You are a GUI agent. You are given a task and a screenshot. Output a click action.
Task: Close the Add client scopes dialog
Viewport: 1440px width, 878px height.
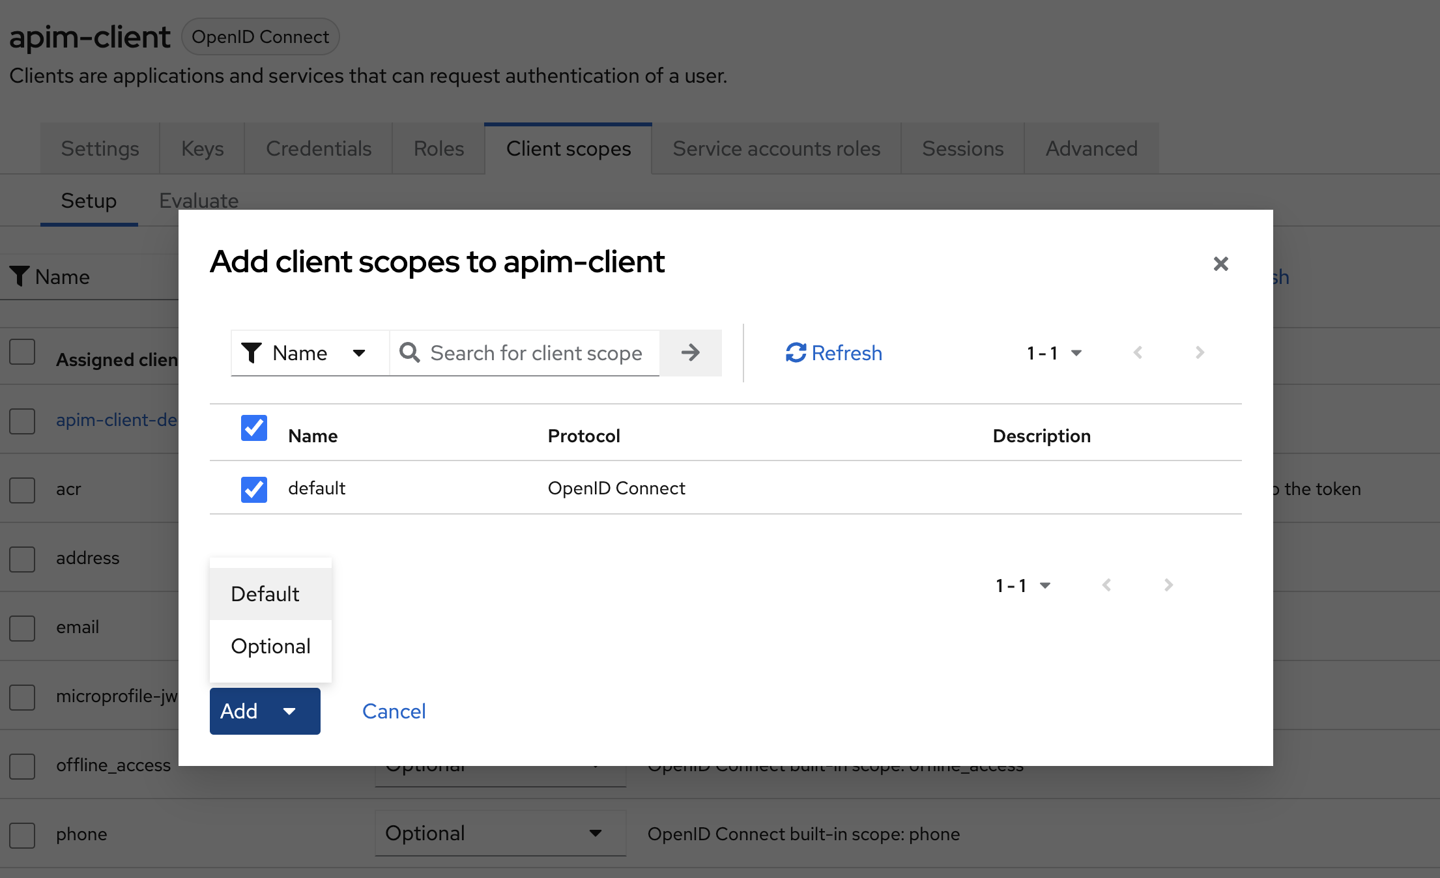click(1221, 264)
